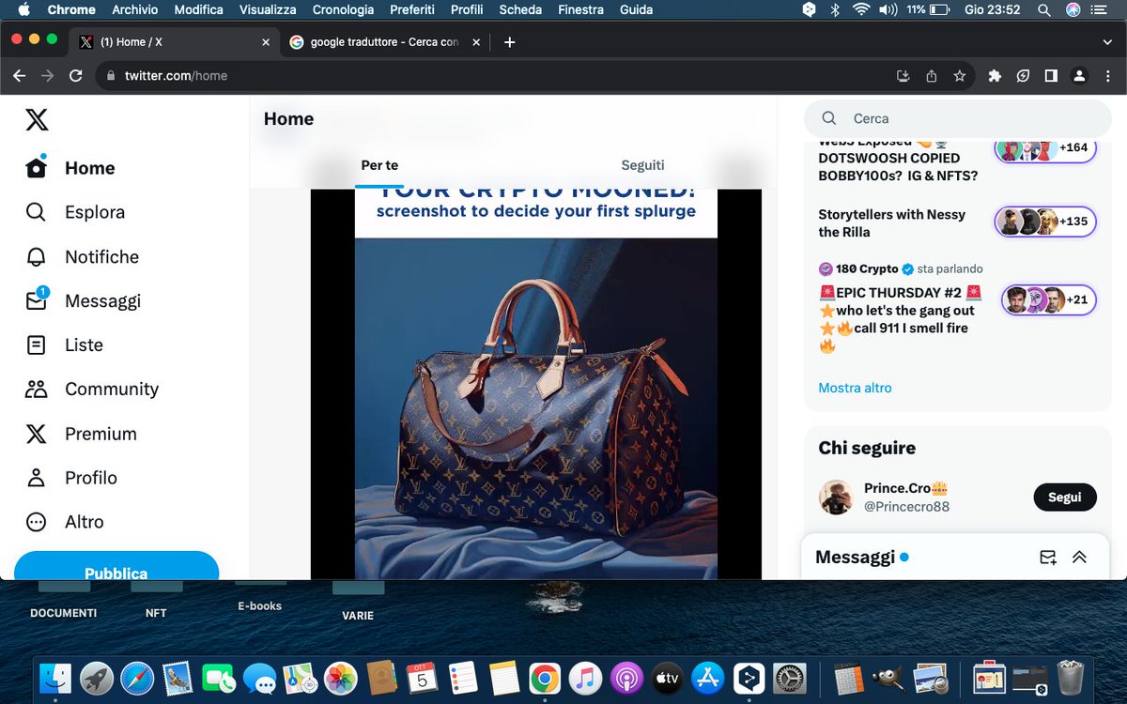The image size is (1127, 704).
Task: Open the Chrome profile avatar icon
Action: coord(1079,76)
